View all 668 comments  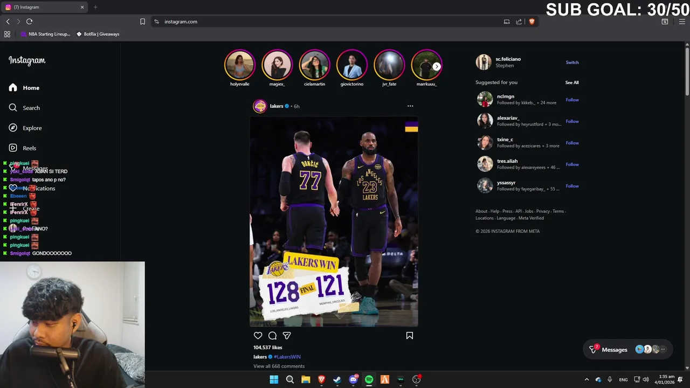click(x=279, y=366)
